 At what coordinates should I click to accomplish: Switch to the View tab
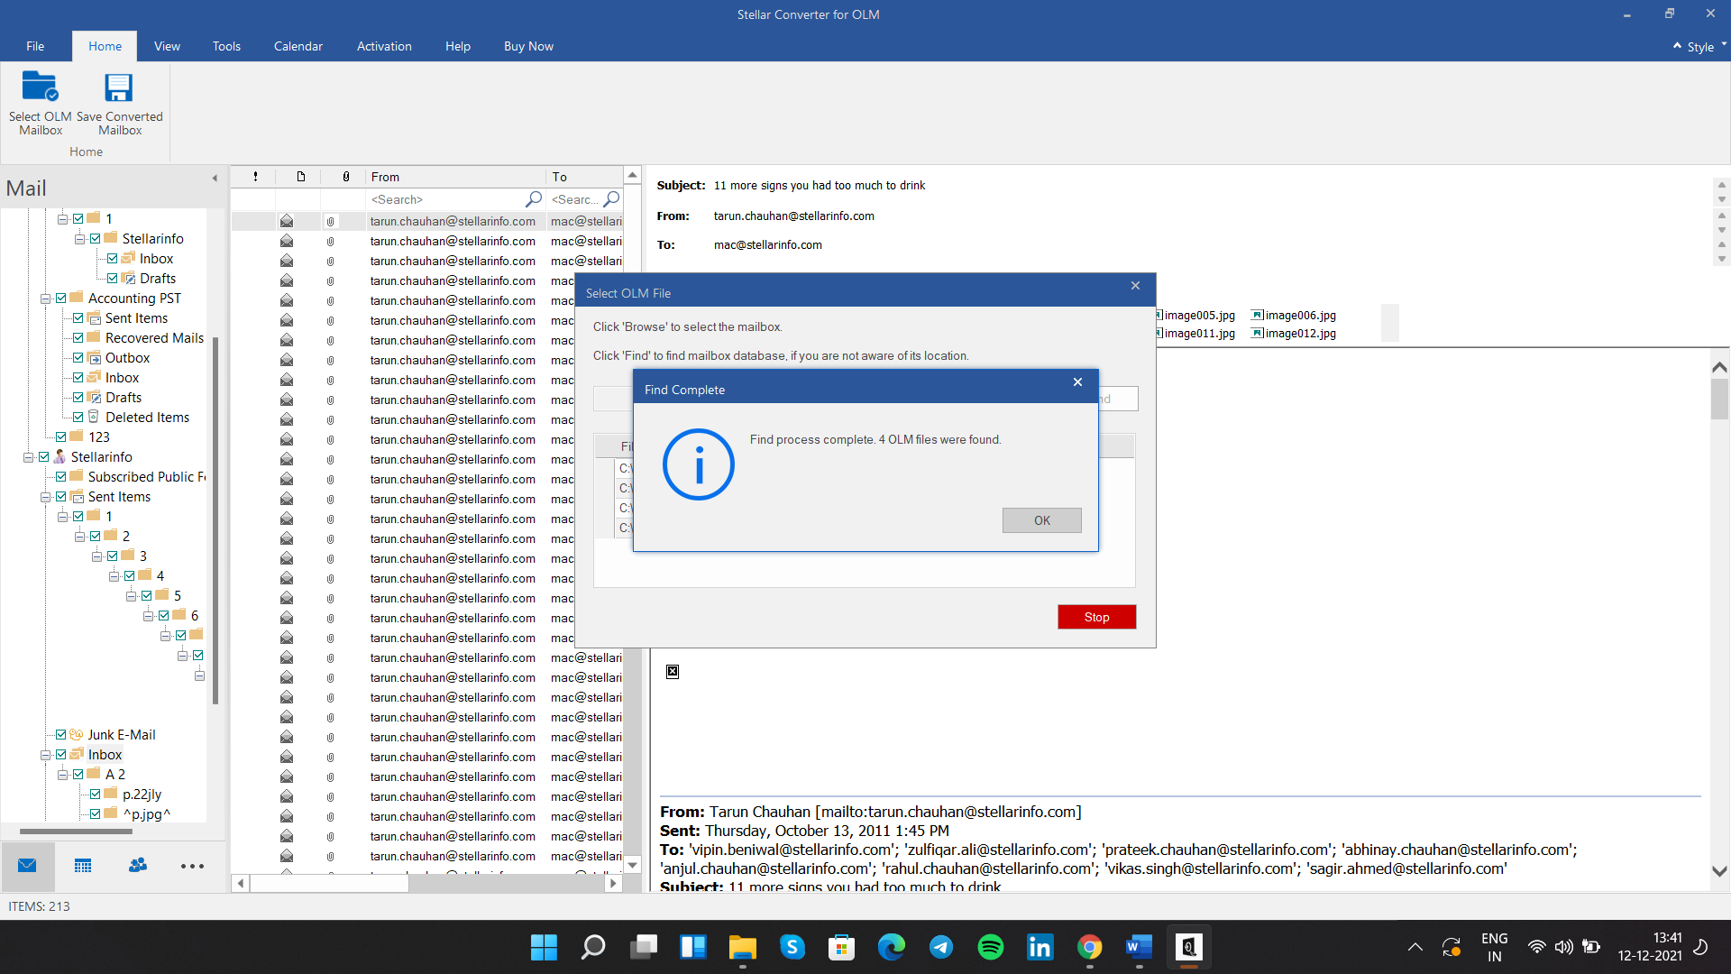point(167,46)
